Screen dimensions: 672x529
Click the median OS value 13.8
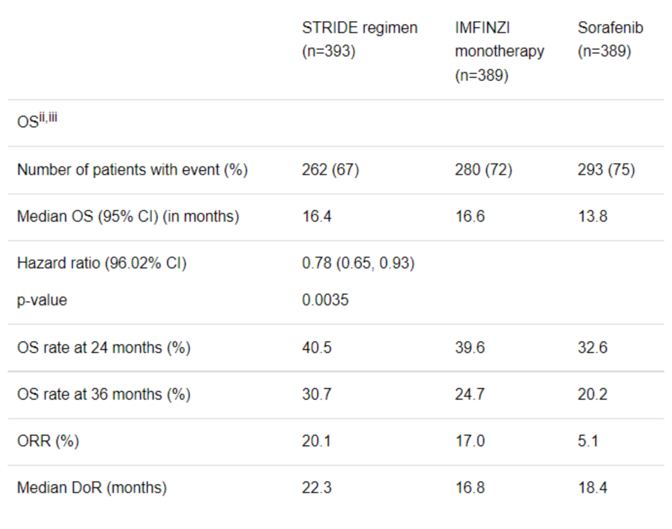[x=592, y=217]
